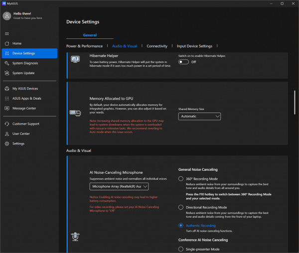The image size is (299, 253).
Task: Click the ASUS Apps & Deals icon
Action: pyautogui.click(x=6, y=98)
